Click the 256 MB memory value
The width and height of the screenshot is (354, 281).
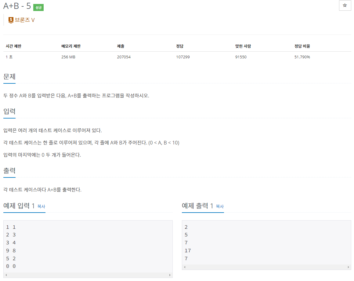[68, 57]
